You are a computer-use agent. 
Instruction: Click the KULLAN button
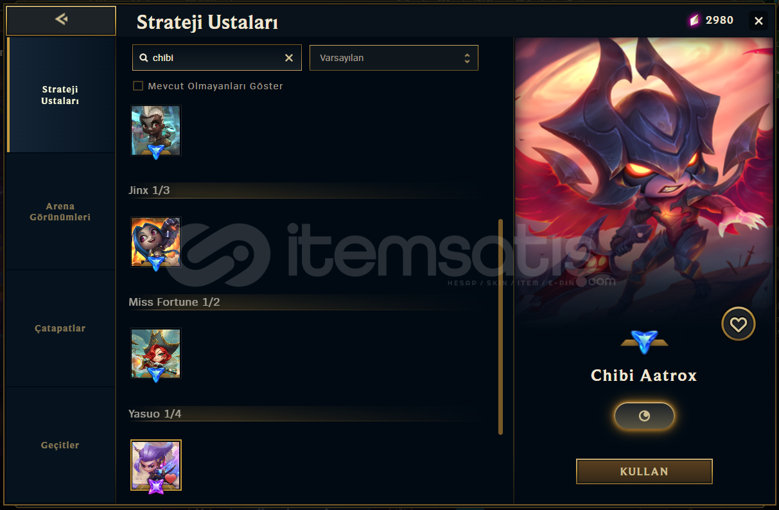coord(644,471)
